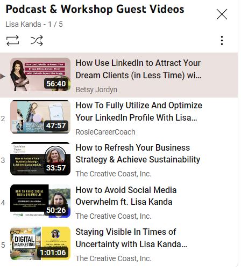Play How to Avoid Social Media Overwhelm
This screenshot has height=267, width=241.
tap(126, 196)
